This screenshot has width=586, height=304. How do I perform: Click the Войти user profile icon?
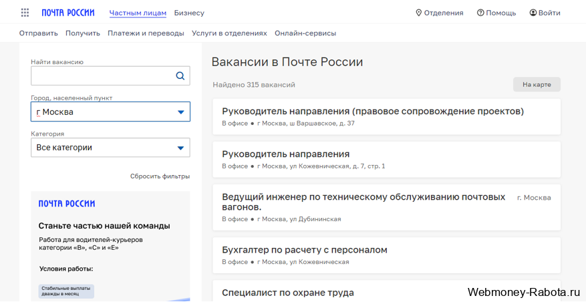533,13
